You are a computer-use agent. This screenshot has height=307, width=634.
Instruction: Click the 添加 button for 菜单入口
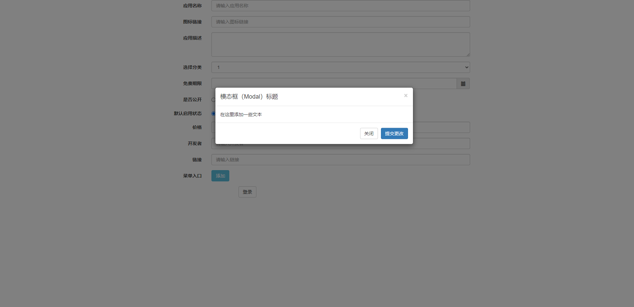click(220, 176)
